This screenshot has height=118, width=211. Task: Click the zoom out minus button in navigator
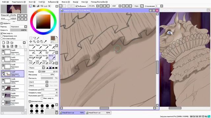(x=19, y=15)
